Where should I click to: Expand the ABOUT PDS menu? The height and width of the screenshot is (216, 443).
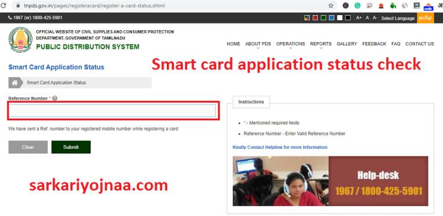tap(258, 44)
